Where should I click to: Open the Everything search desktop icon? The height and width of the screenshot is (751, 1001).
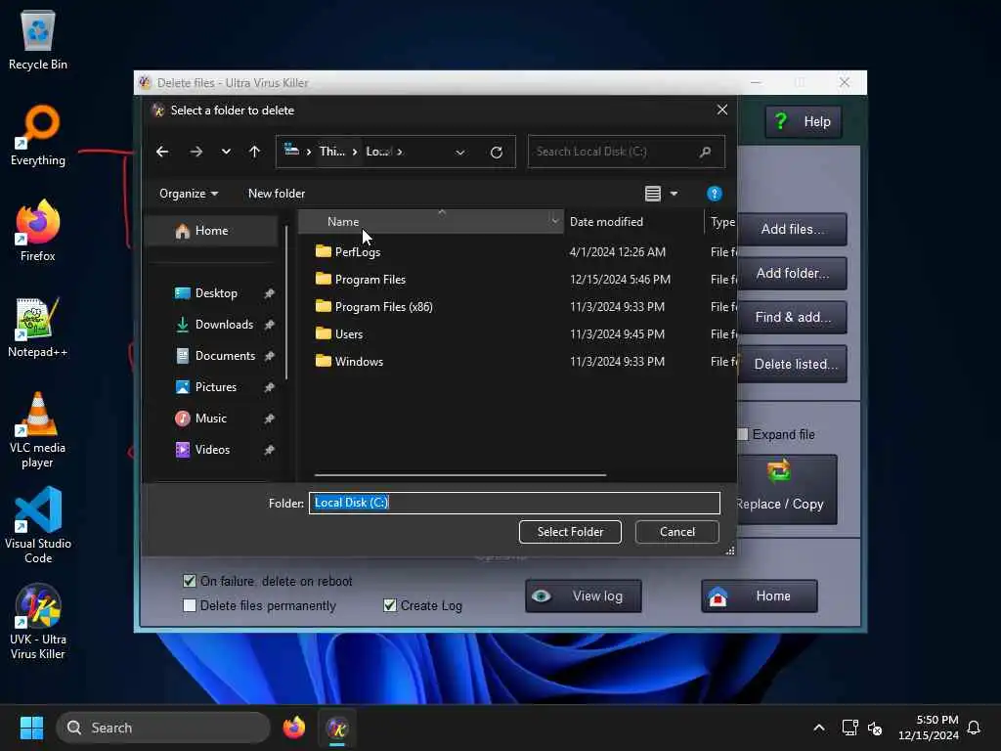38,135
